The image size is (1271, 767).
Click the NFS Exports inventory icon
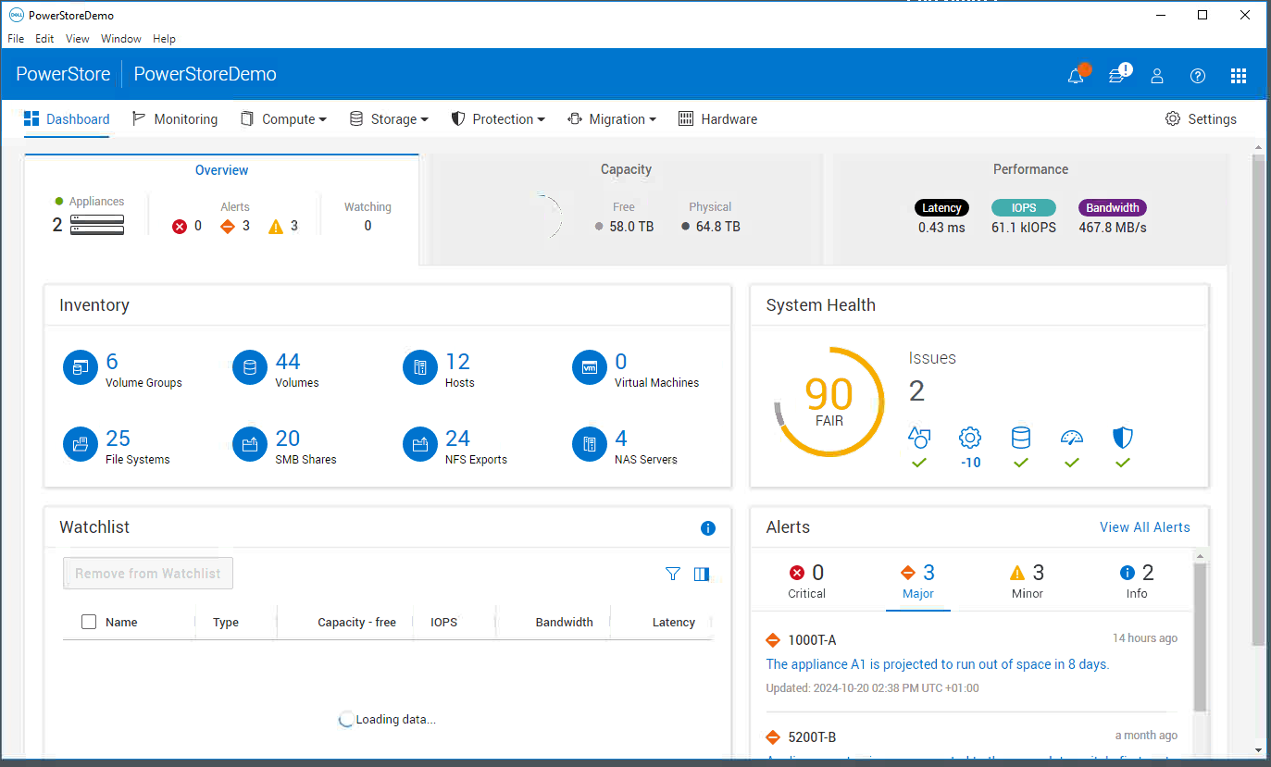(x=419, y=444)
